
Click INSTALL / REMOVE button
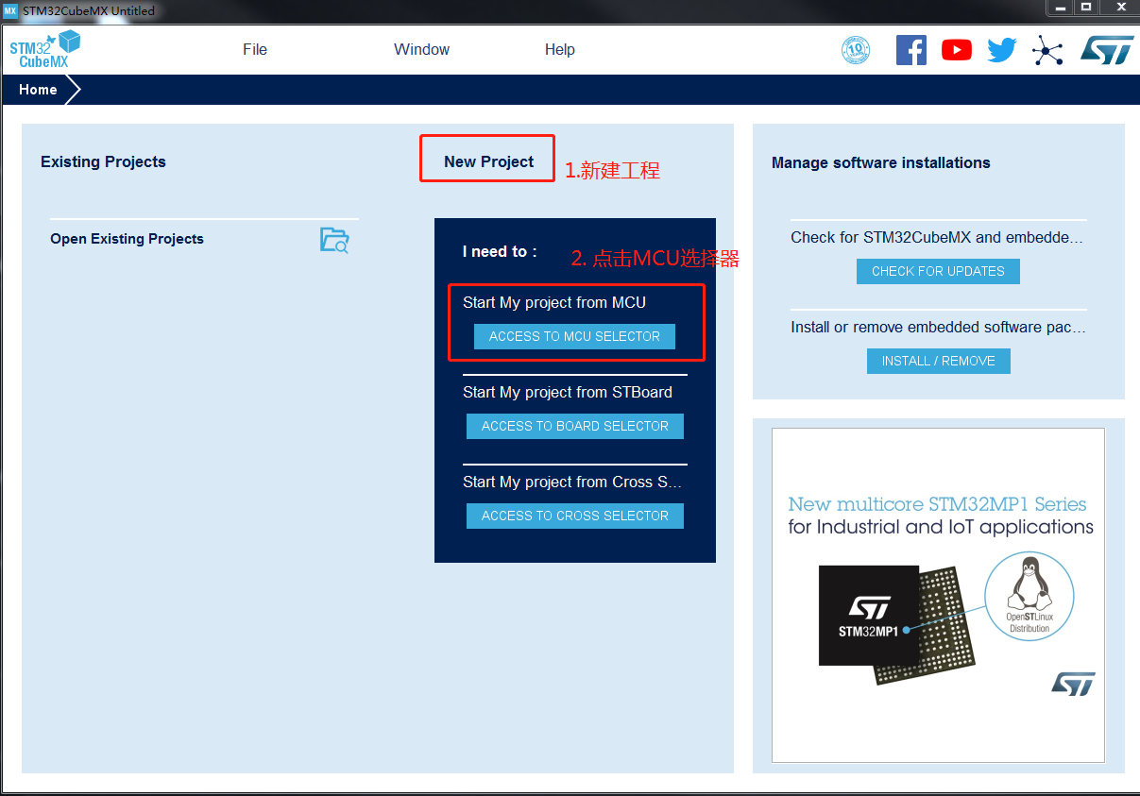(x=938, y=362)
